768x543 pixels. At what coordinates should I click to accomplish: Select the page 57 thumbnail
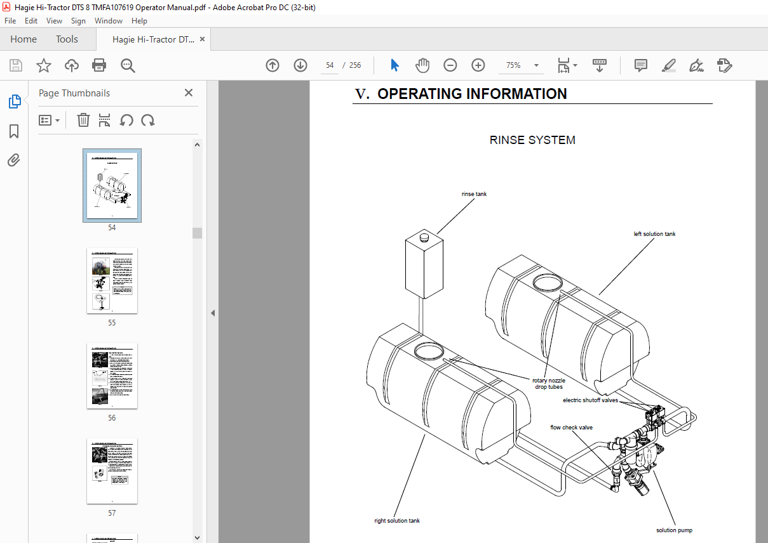point(112,471)
